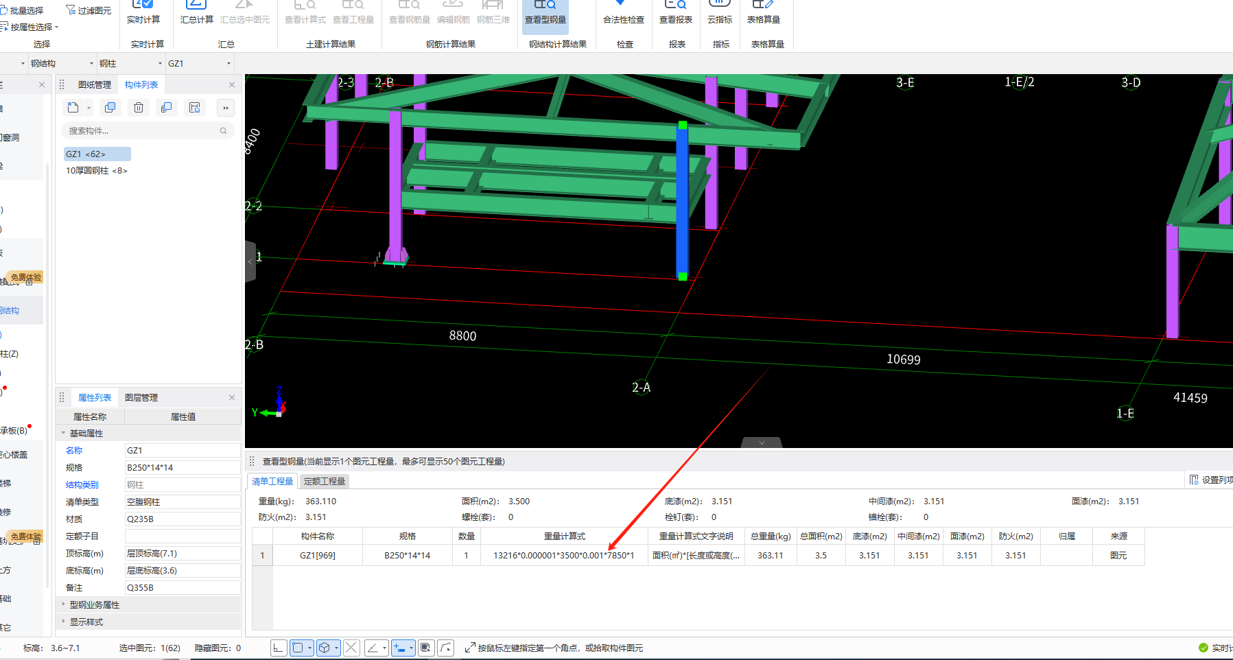
Task: Click the polyline pick icon in status bar
Action: coord(446,648)
